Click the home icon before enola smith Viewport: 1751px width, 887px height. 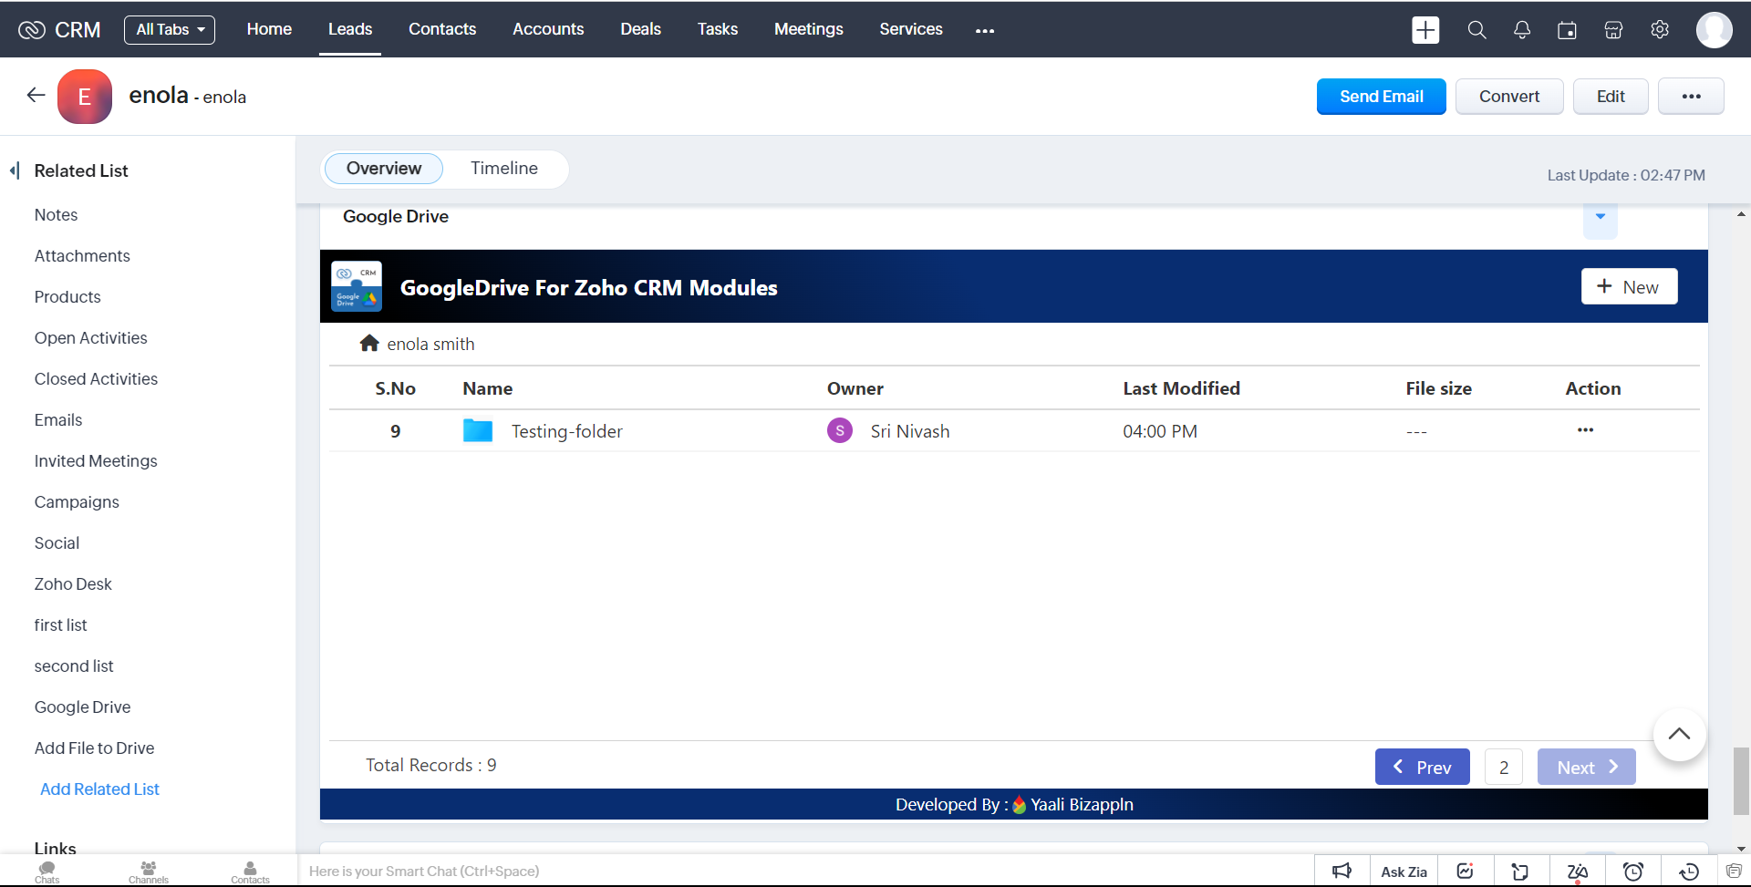369,344
